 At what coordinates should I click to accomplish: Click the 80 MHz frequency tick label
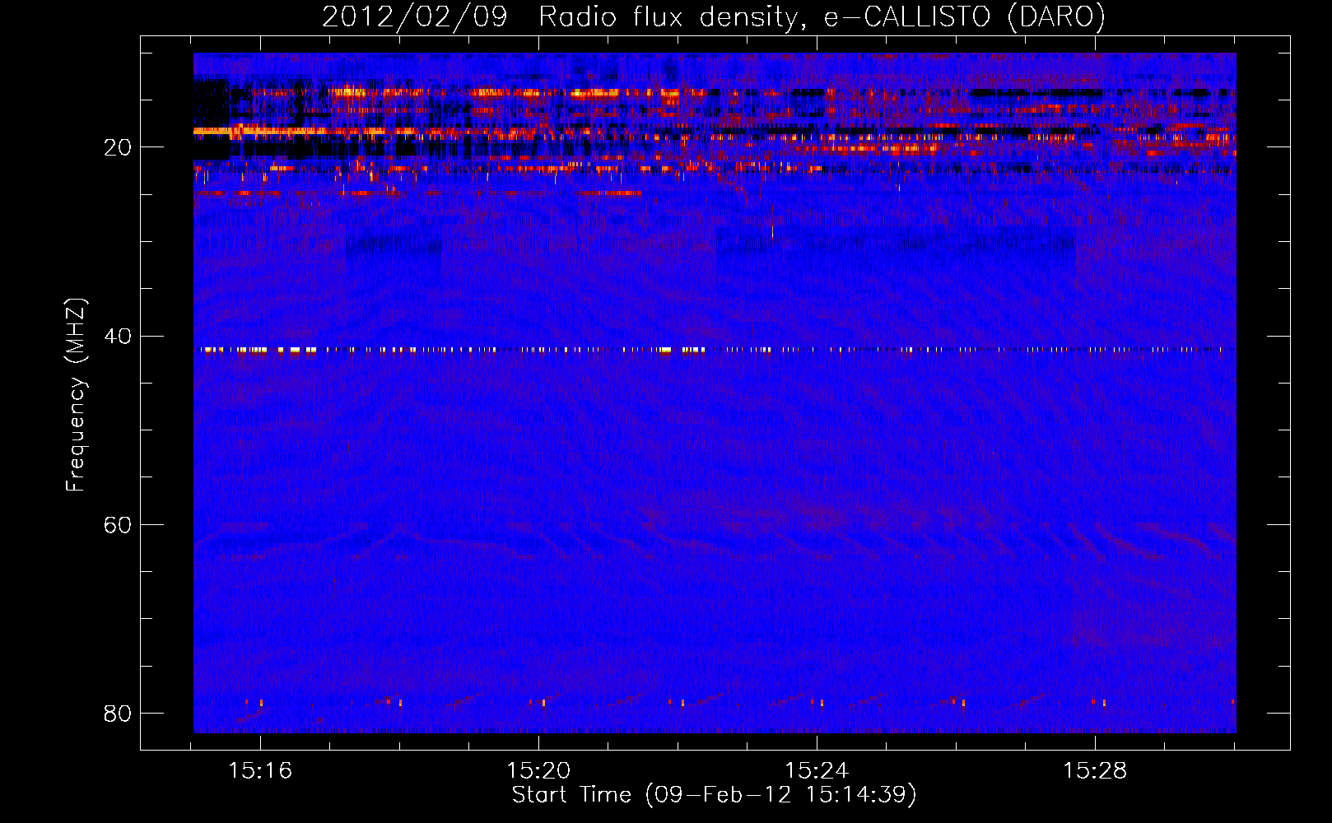tap(118, 713)
